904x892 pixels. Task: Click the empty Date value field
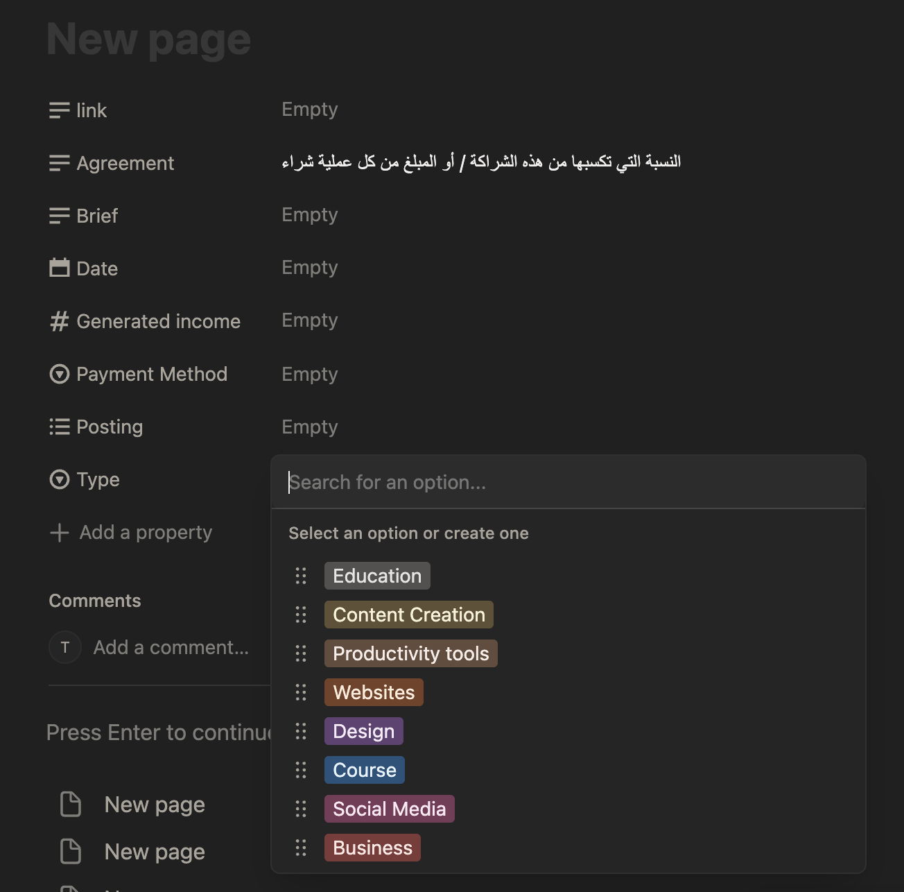point(310,268)
